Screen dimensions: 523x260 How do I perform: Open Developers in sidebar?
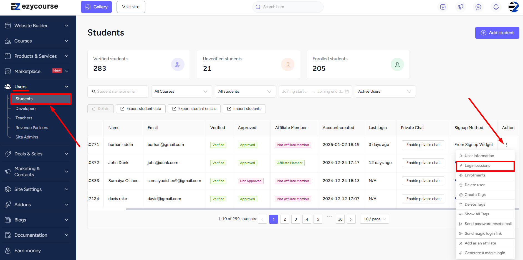click(26, 108)
